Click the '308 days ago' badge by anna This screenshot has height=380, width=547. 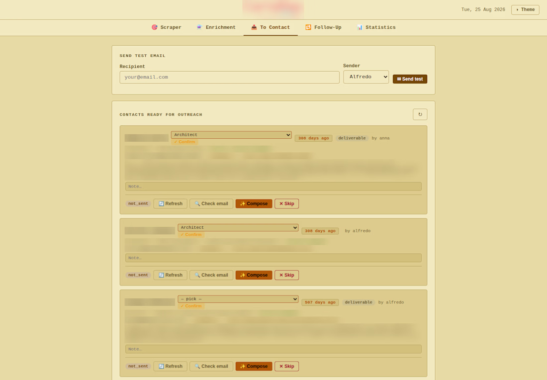[313, 138]
